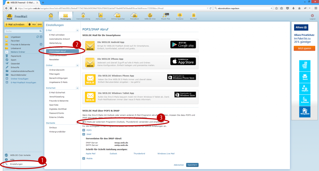
Task: Open the De-Mail icon
Action: click(193, 16)
